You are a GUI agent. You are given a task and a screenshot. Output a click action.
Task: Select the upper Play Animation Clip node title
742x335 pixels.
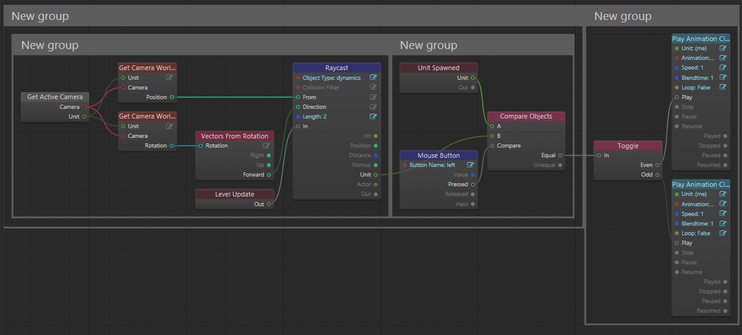pos(701,39)
